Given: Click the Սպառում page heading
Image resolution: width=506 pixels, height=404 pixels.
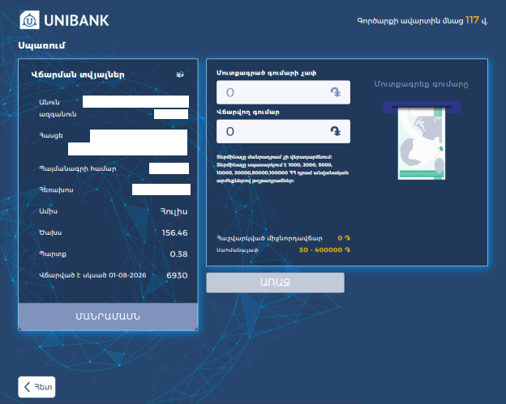Looking at the screenshot, I should pyautogui.click(x=41, y=45).
